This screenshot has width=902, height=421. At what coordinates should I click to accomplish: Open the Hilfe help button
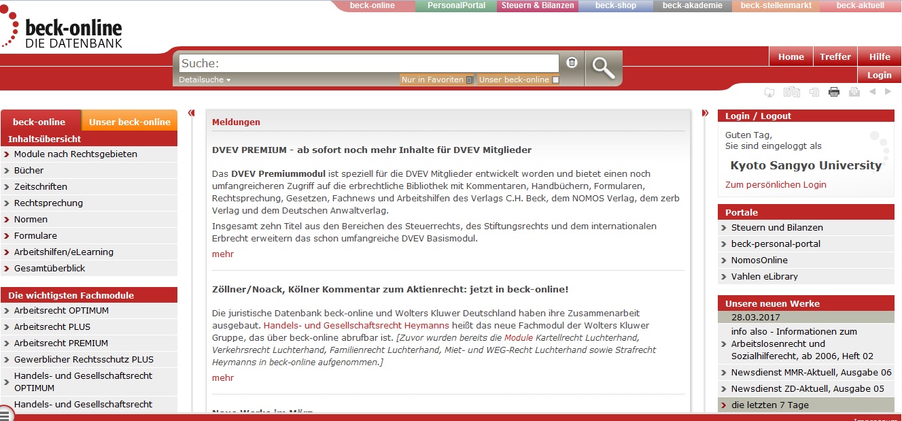click(880, 56)
